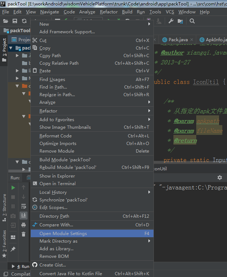Select Compare With...
This screenshot has height=277, width=227.
pyautogui.click(x=92, y=225)
